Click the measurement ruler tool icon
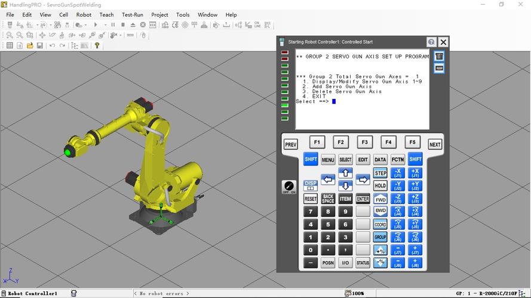This screenshot has height=298, width=531. point(130,35)
